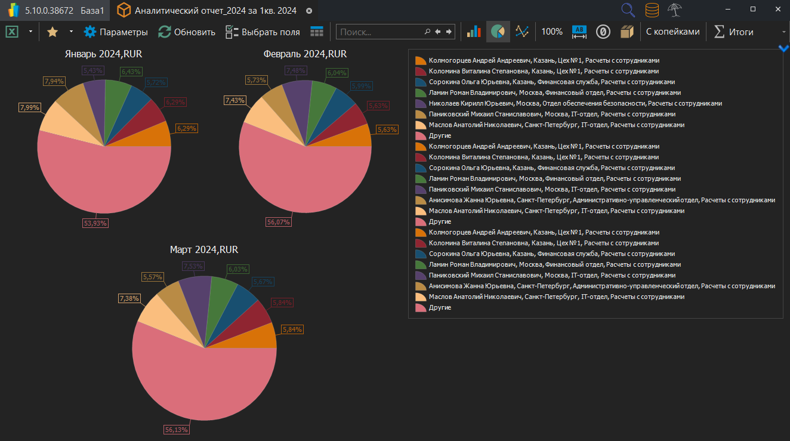790x441 pixels.
Task: Click the favorites star icon
Action: tap(53, 32)
